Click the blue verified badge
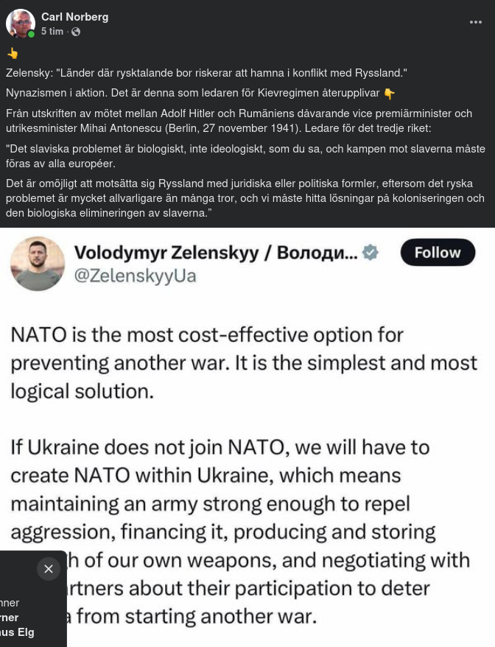This screenshot has height=647, width=495. tap(371, 253)
